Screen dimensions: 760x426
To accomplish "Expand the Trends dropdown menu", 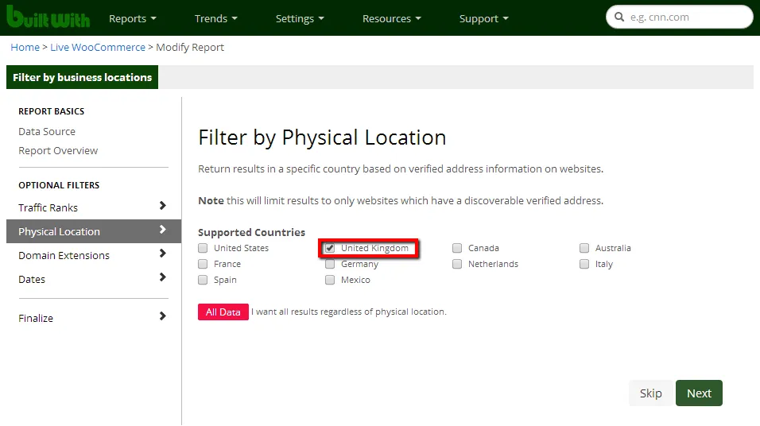I will [x=215, y=18].
